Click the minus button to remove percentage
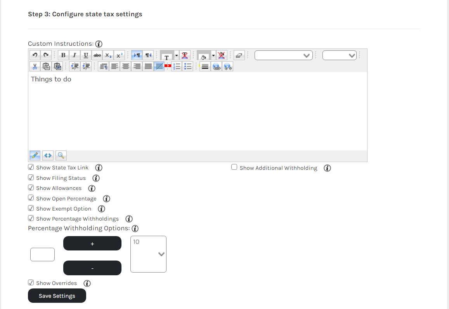449x309 pixels. tap(92, 268)
